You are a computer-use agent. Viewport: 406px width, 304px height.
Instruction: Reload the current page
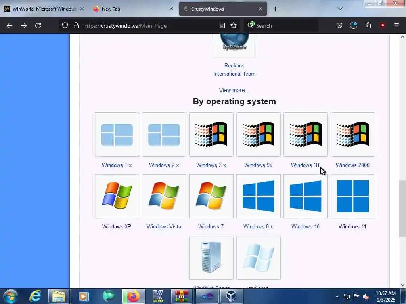(38, 26)
